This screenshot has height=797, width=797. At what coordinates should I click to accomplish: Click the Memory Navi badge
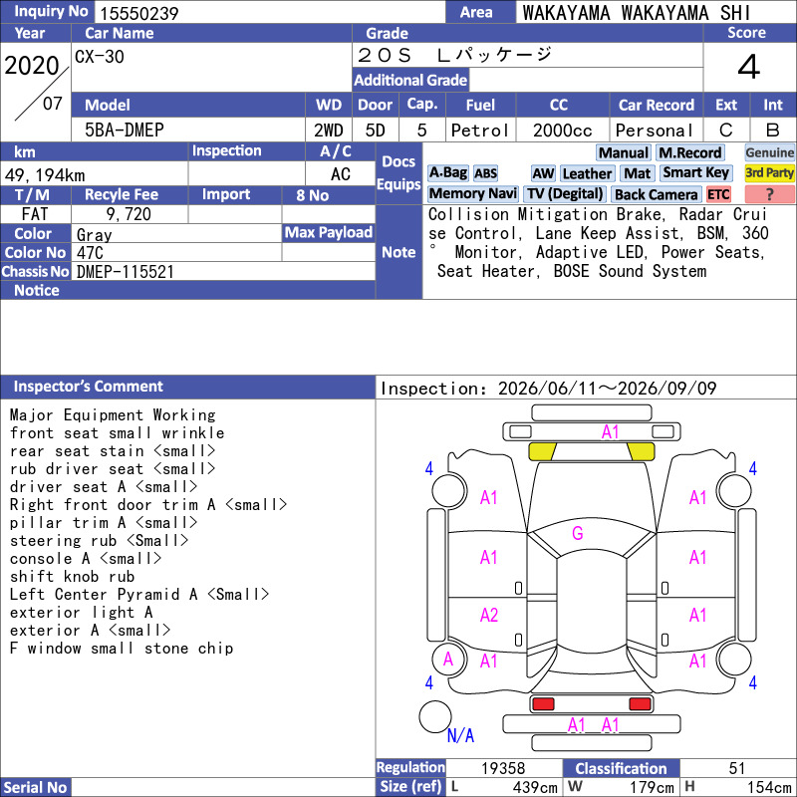(472, 193)
